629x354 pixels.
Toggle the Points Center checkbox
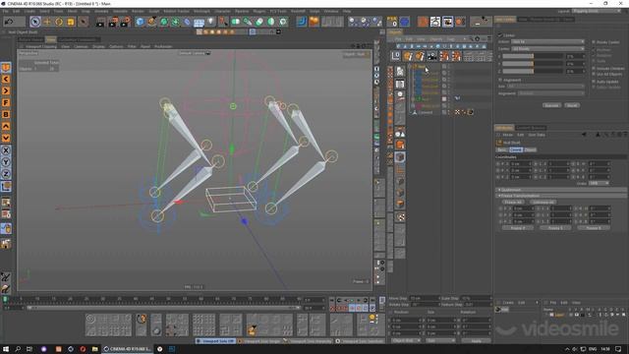click(594, 42)
